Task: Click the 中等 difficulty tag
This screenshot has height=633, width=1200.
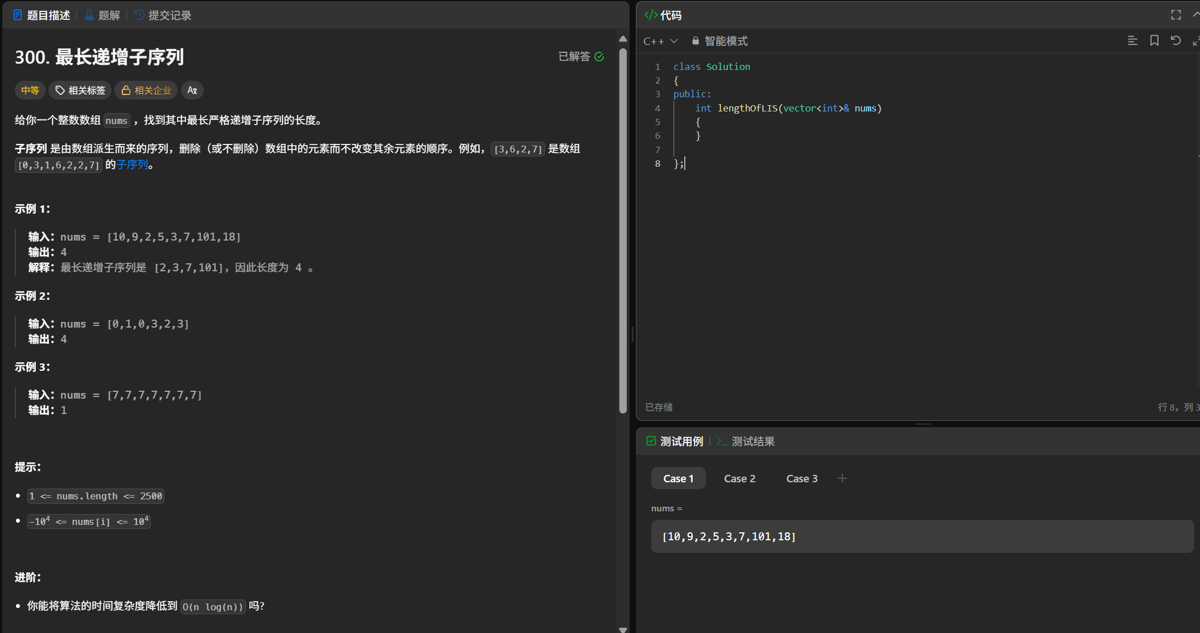Action: (x=30, y=90)
